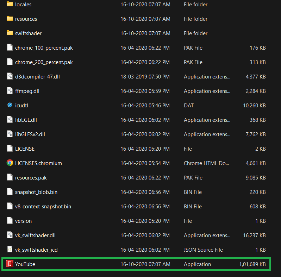Select the swiftshader folder name
The image size is (281, 277).
point(28,33)
